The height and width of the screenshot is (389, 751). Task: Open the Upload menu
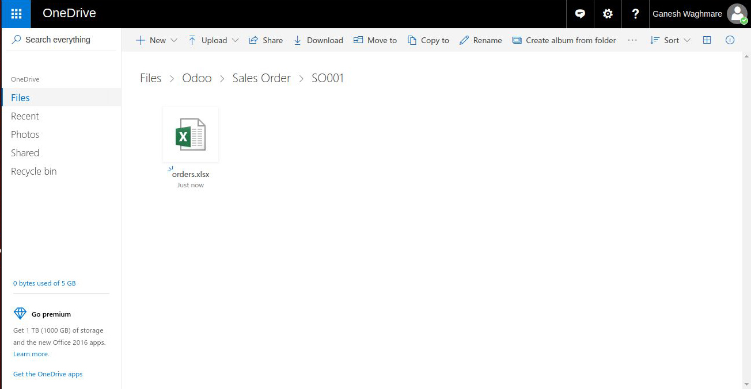[214, 40]
